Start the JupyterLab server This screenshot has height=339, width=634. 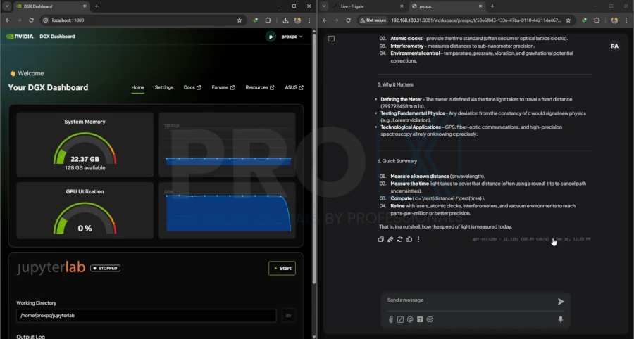click(x=282, y=268)
